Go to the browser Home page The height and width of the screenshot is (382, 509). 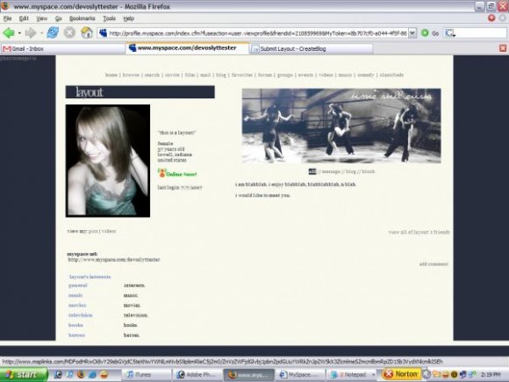click(x=86, y=32)
